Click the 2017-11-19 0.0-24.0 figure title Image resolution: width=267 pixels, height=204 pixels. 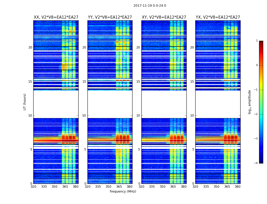point(150,6)
